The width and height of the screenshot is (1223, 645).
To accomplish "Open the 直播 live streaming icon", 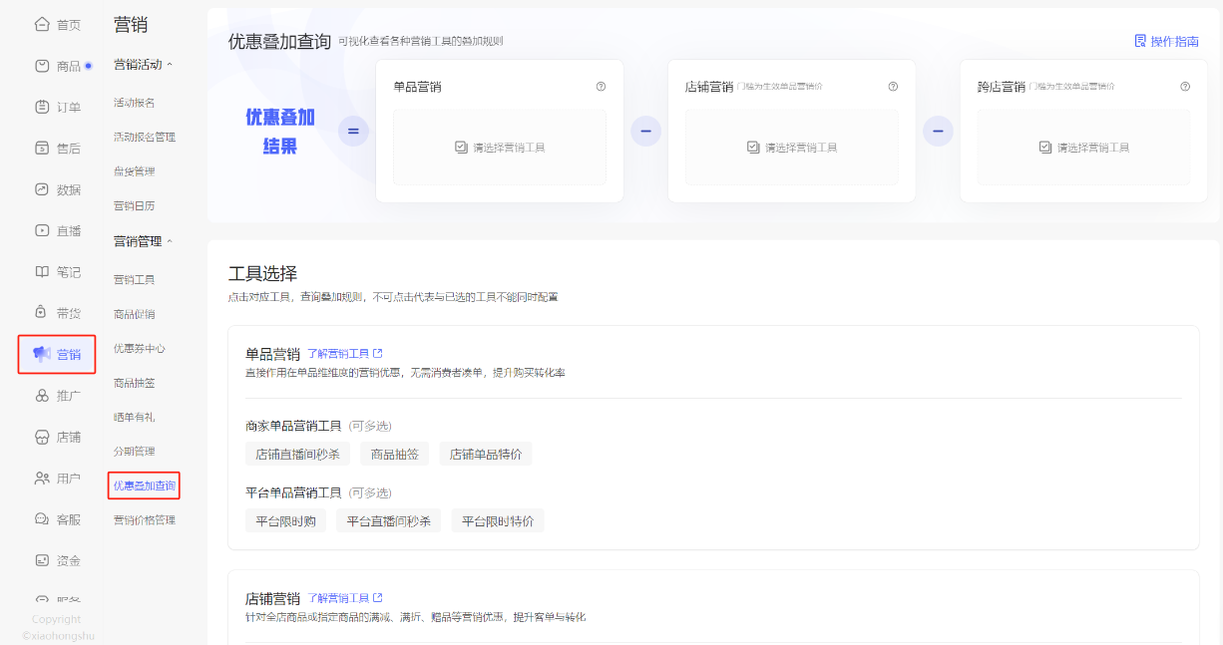I will (x=42, y=230).
